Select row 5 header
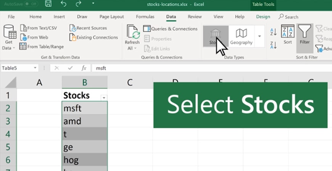This screenshot has width=332, height=171. click(8, 147)
